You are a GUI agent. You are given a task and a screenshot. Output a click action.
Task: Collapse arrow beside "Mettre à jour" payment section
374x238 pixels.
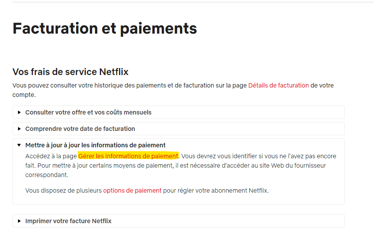pos(19,145)
